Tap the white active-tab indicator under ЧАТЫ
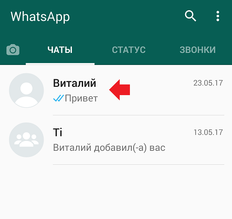This screenshot has width=232, height=219. pyautogui.click(x=60, y=64)
